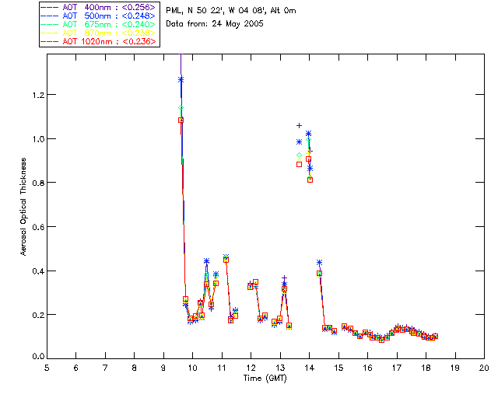
Task: Click the y-axis tick label 1.2
Action: (38, 95)
